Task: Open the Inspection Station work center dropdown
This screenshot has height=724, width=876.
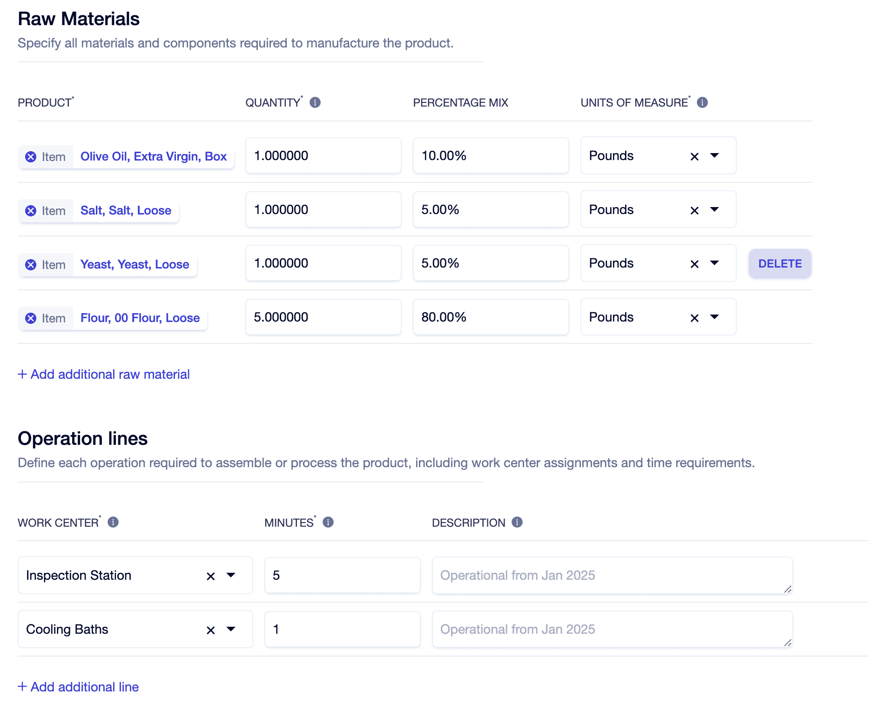Action: tap(231, 576)
